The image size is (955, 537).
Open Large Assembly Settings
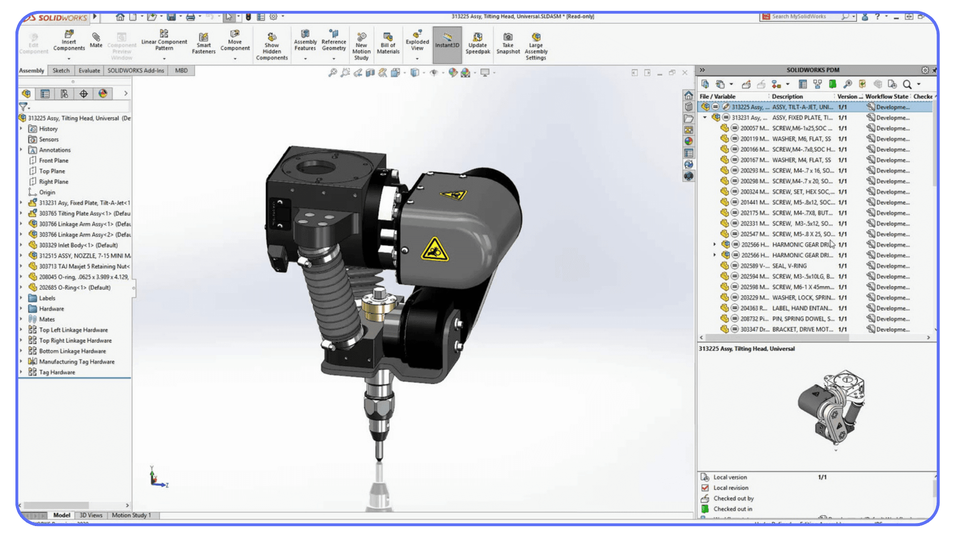click(x=536, y=45)
